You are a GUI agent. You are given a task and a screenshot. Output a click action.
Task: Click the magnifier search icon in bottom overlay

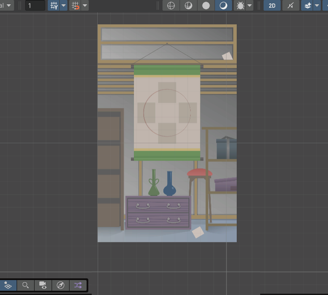(26, 285)
